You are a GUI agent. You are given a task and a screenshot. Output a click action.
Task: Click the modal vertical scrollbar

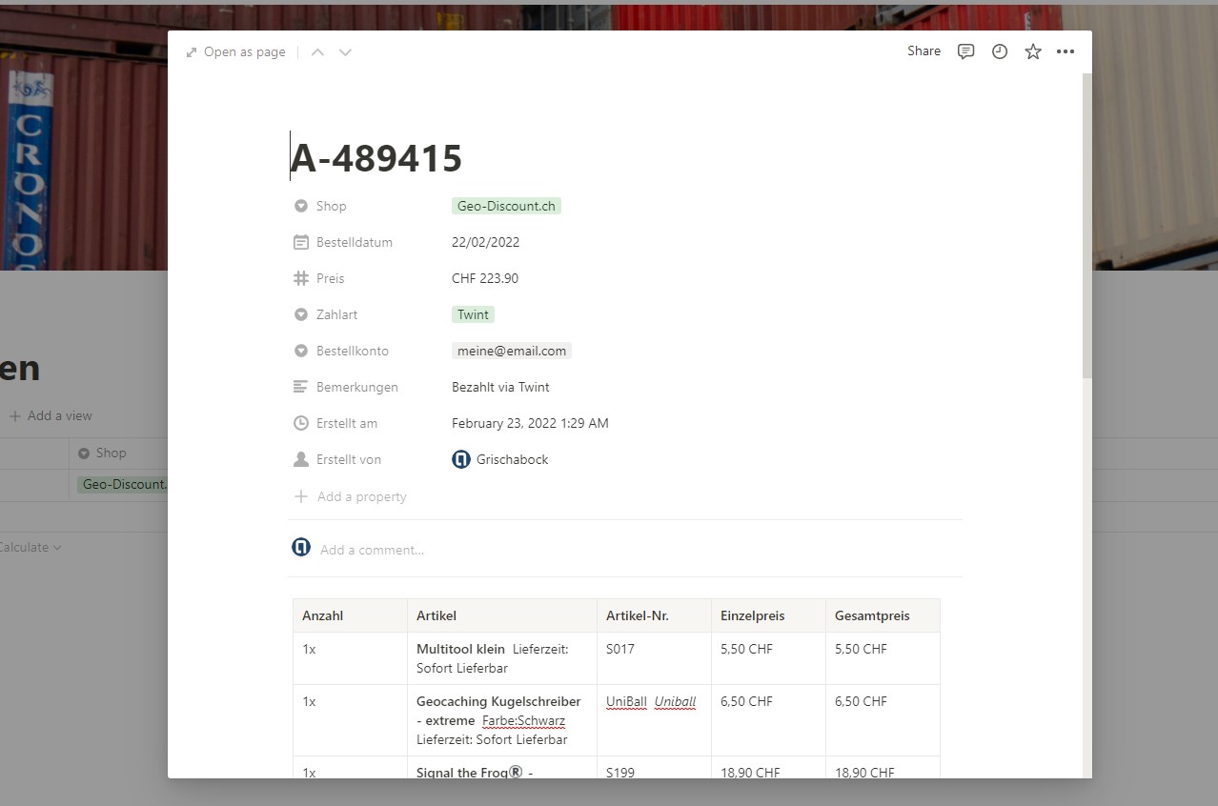tap(1086, 229)
